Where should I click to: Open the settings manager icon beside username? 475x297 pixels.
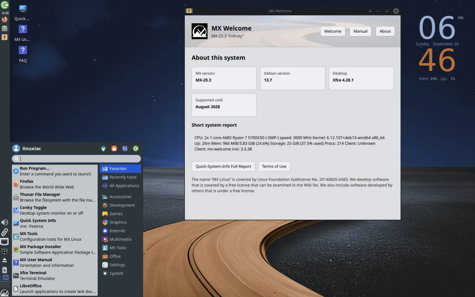point(103,148)
